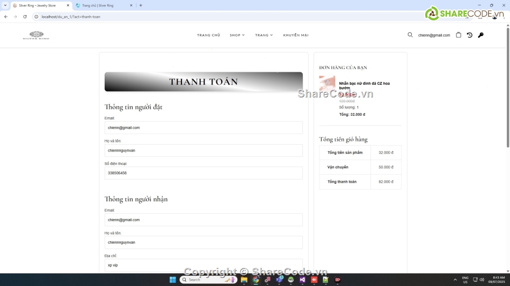Click the key icon in header
510x286 pixels.
480,35
